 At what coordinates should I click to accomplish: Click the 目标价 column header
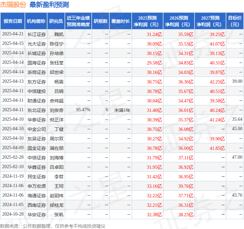click(235, 21)
